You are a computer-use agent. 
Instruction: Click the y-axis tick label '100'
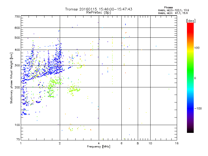pyautogui.click(x=17, y=125)
